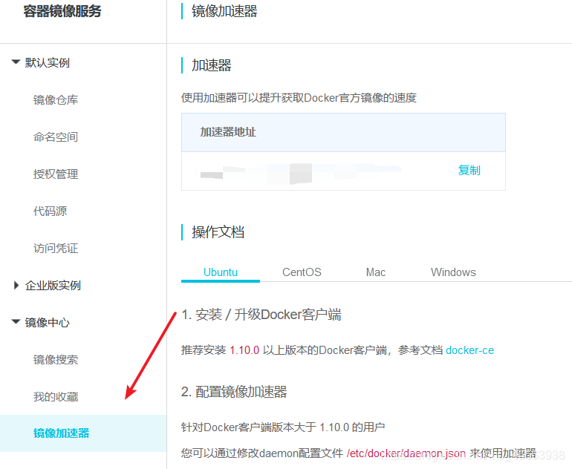The width and height of the screenshot is (572, 469).
Task: Click the 加速器 section heading
Action: (x=212, y=65)
